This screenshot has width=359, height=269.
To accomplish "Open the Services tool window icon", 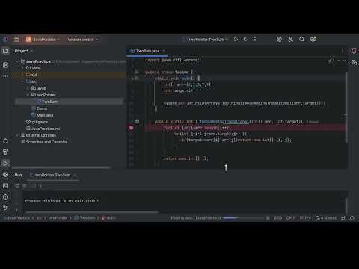I will click(5, 175).
